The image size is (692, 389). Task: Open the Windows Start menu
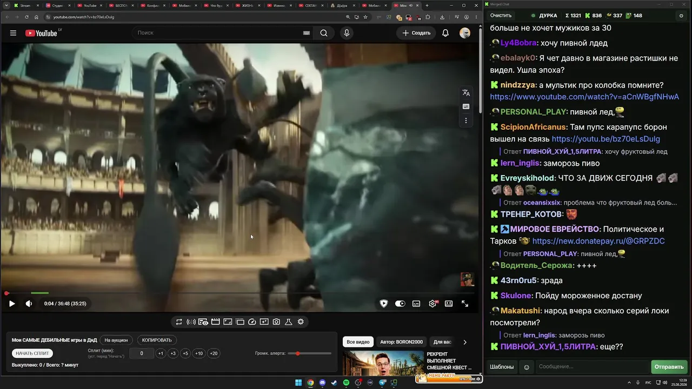(x=298, y=383)
